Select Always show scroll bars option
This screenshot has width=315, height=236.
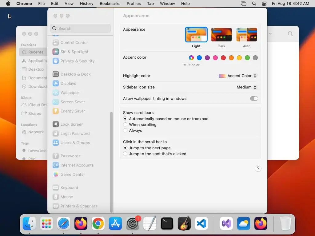point(125,130)
